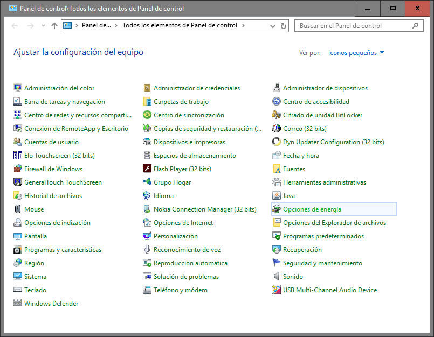Select the Windows Defender icon
434x337 pixels.
[x=18, y=304]
